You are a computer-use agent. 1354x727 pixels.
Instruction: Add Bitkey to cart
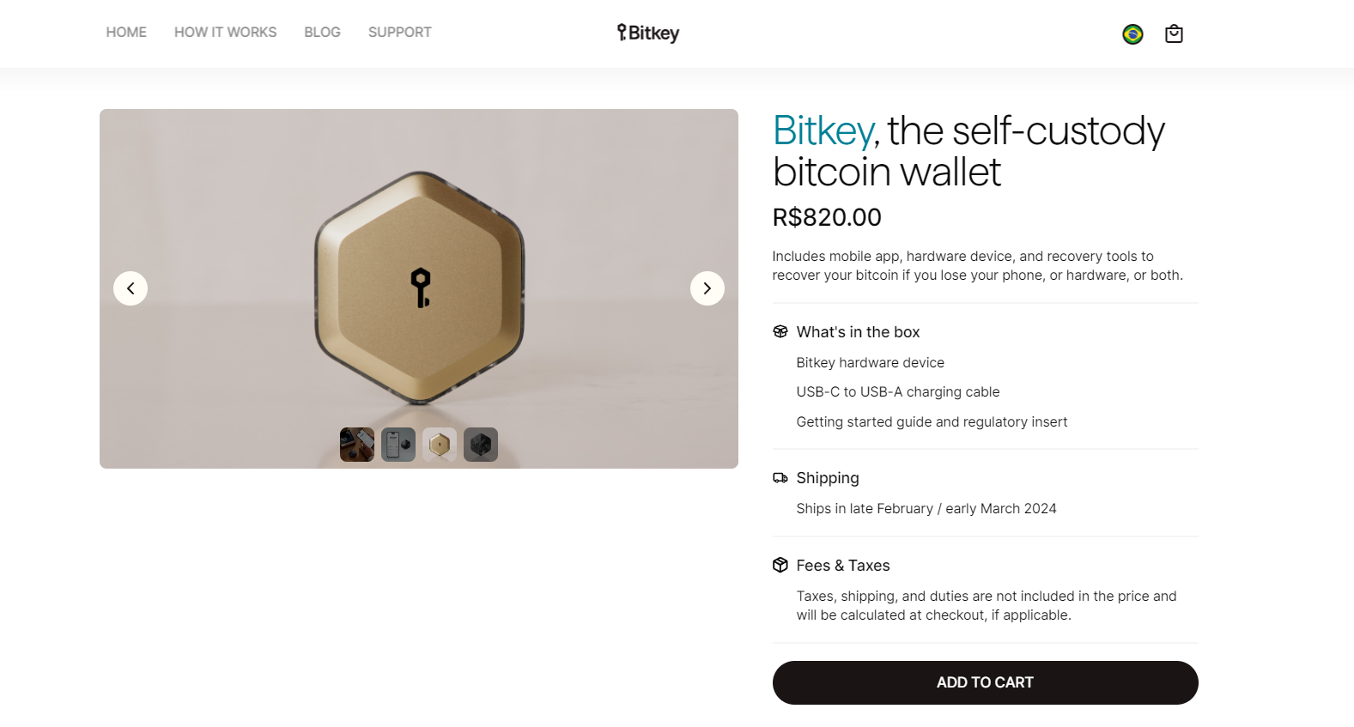tap(985, 682)
